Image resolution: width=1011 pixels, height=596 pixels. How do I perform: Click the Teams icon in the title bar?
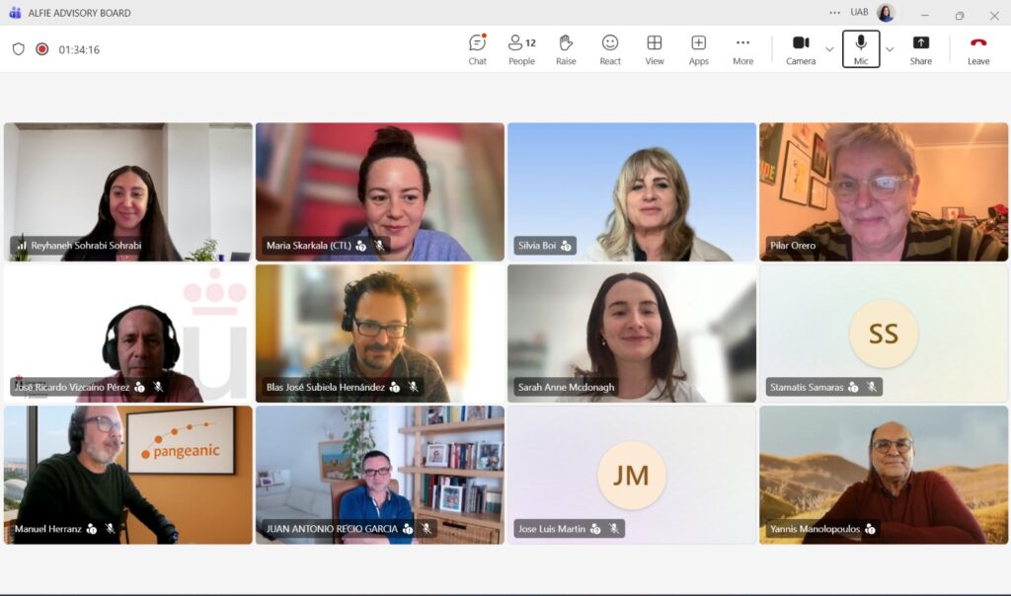(x=12, y=12)
